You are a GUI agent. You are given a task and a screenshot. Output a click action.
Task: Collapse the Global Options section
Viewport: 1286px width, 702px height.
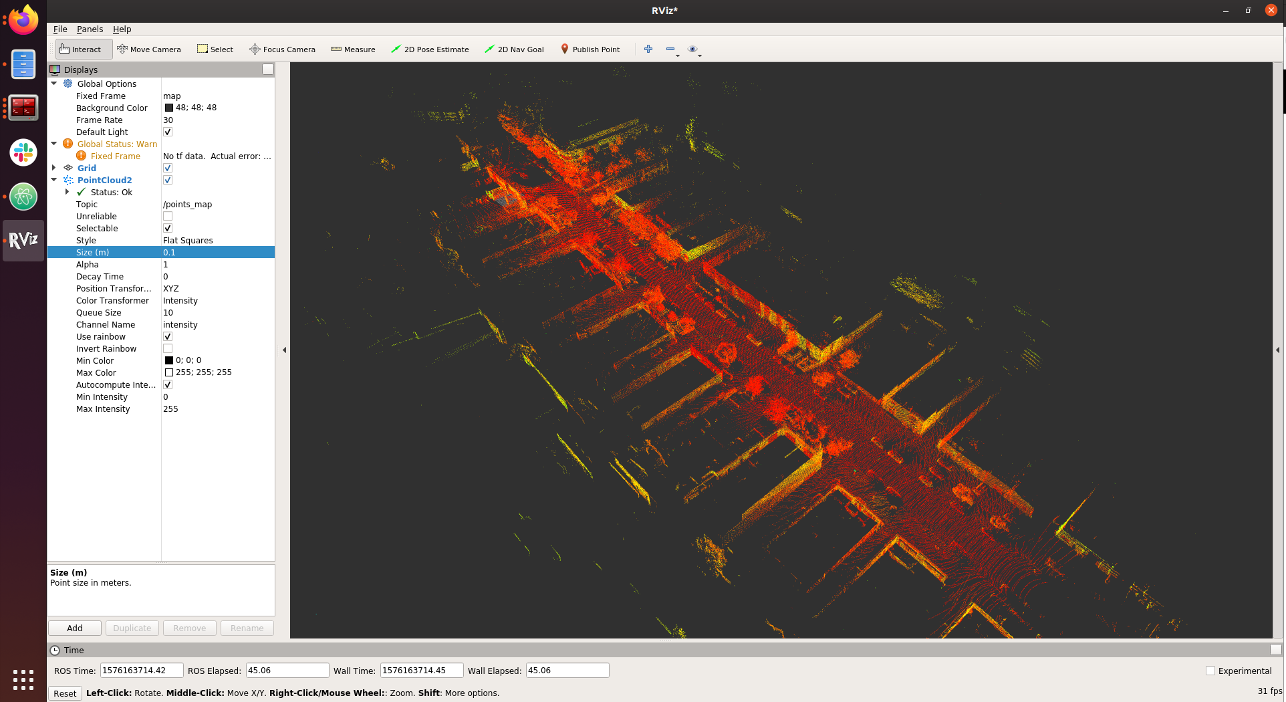pos(54,84)
